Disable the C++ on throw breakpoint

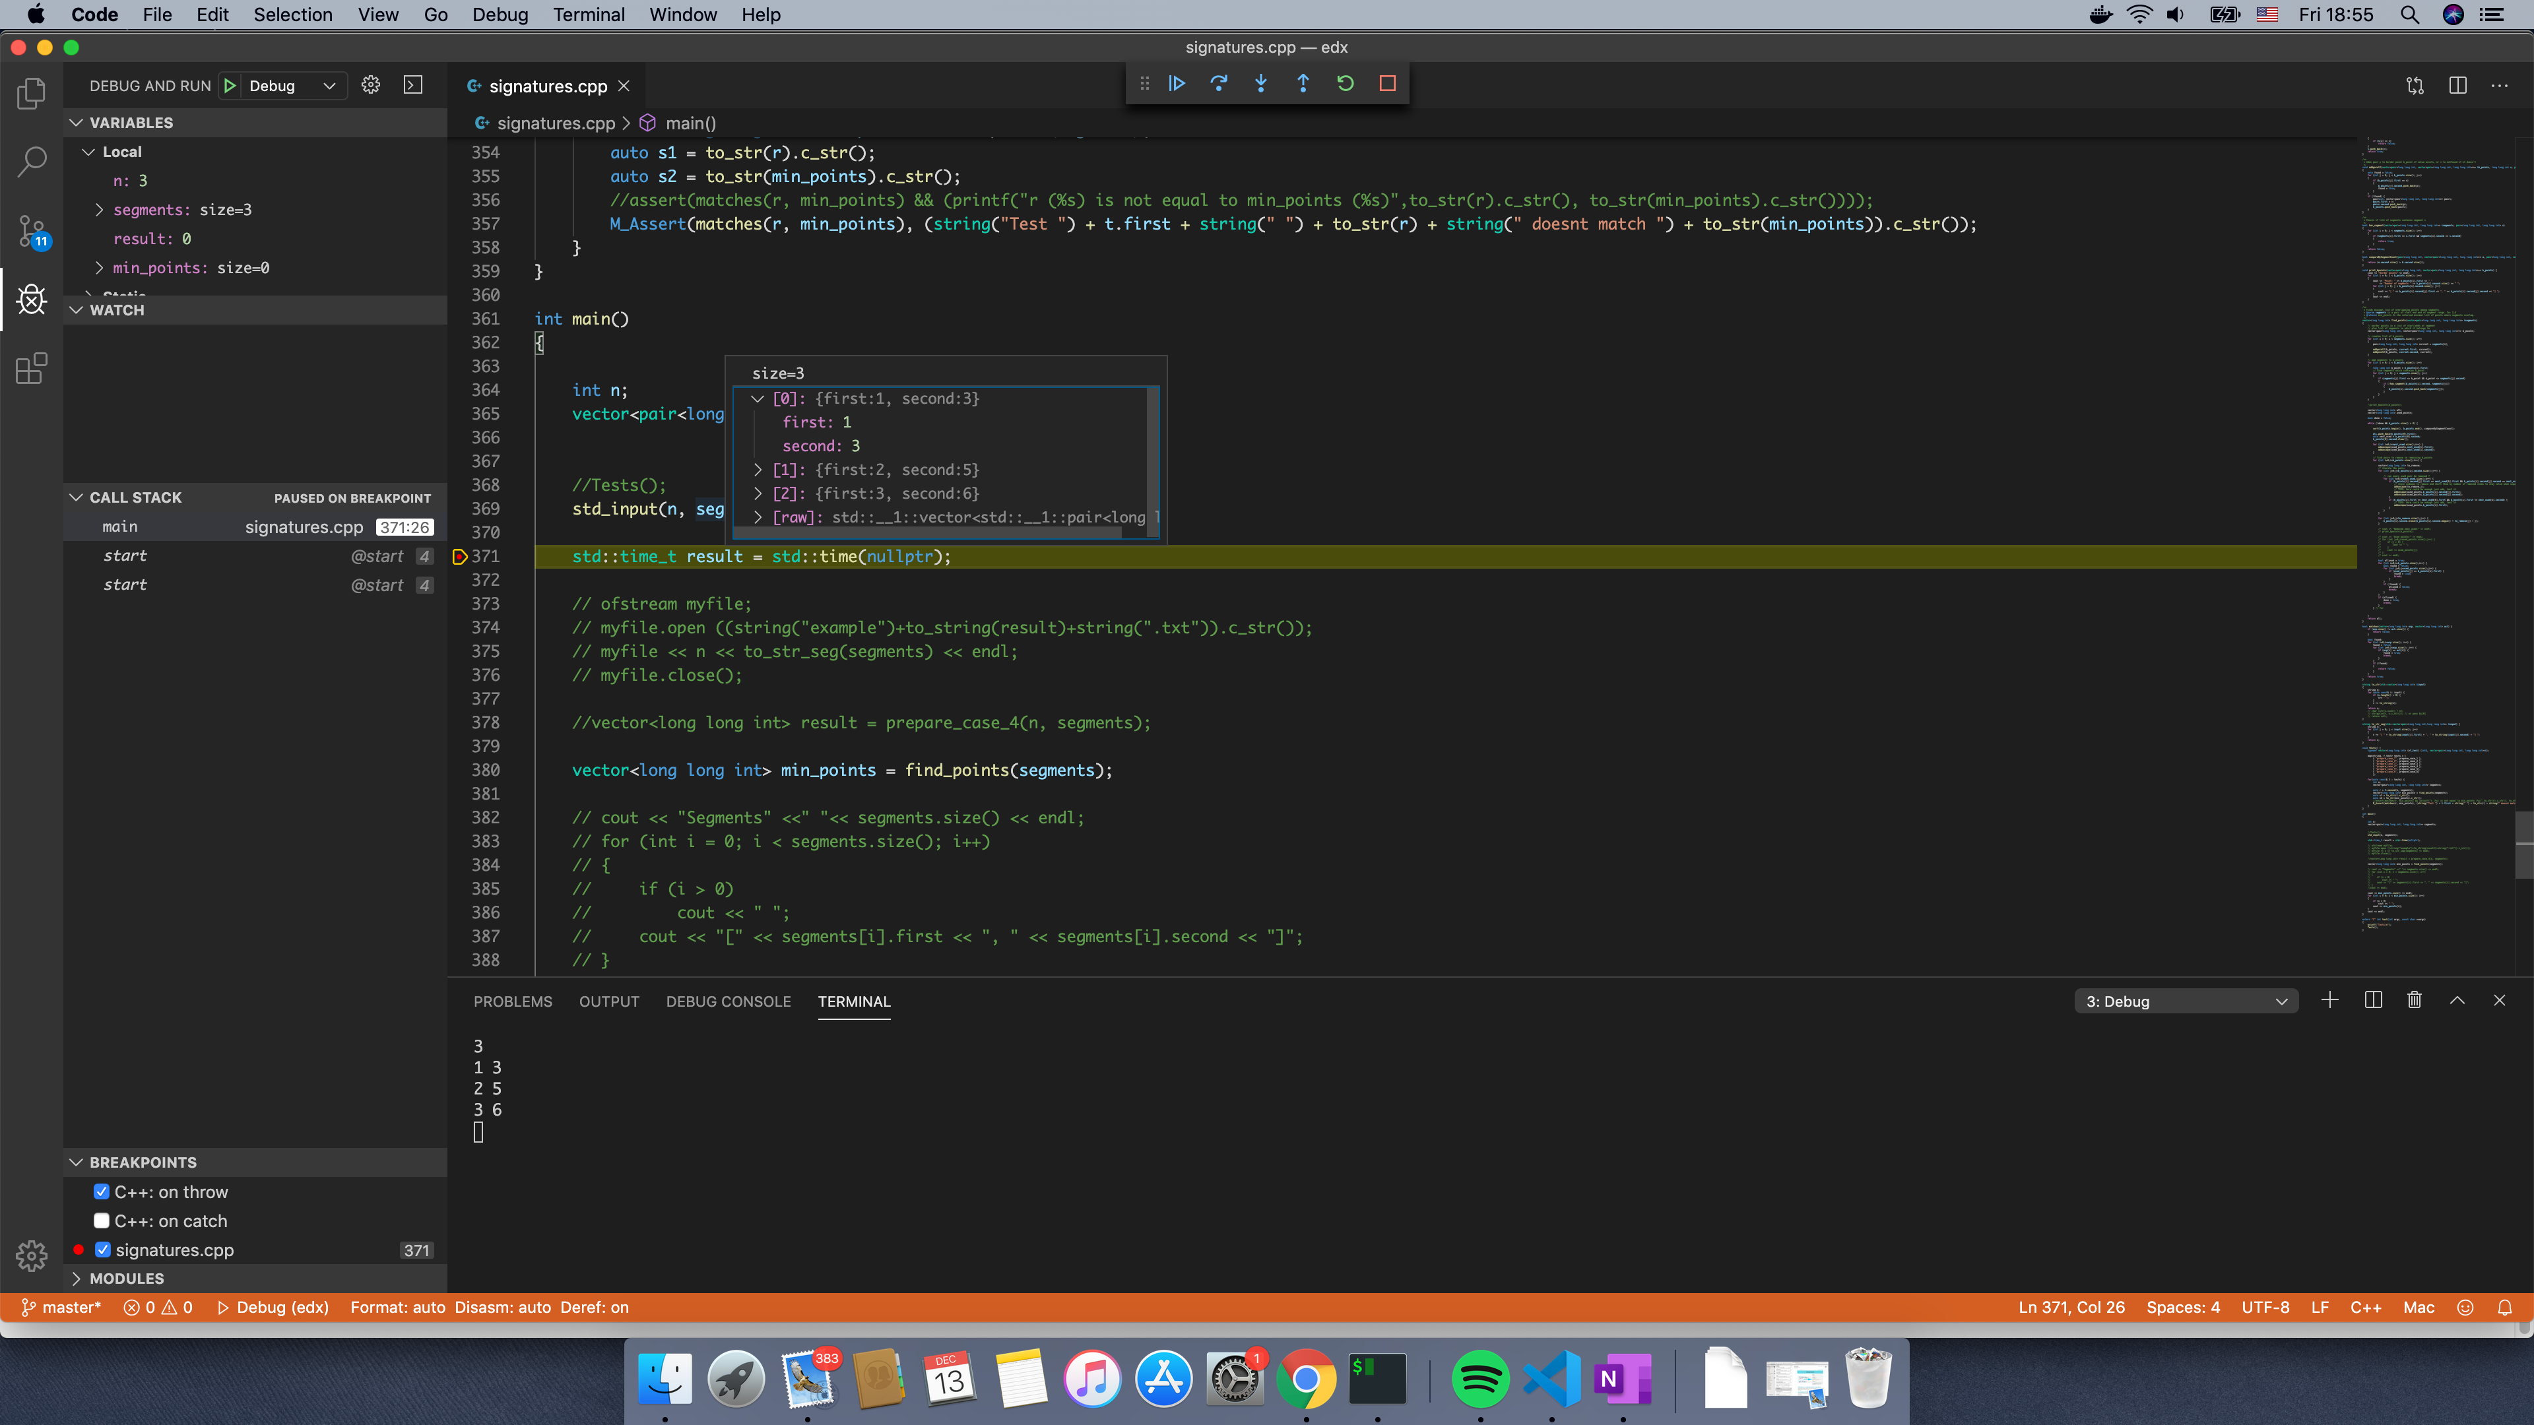[x=102, y=1191]
